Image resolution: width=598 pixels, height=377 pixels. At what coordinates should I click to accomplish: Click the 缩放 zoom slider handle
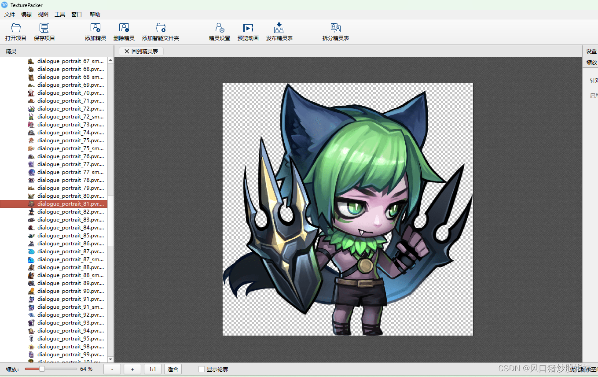coord(42,369)
